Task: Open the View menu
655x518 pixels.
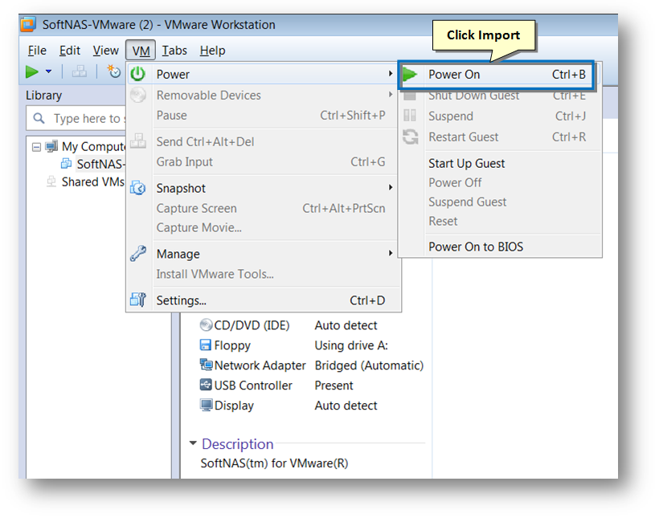Action: point(106,51)
